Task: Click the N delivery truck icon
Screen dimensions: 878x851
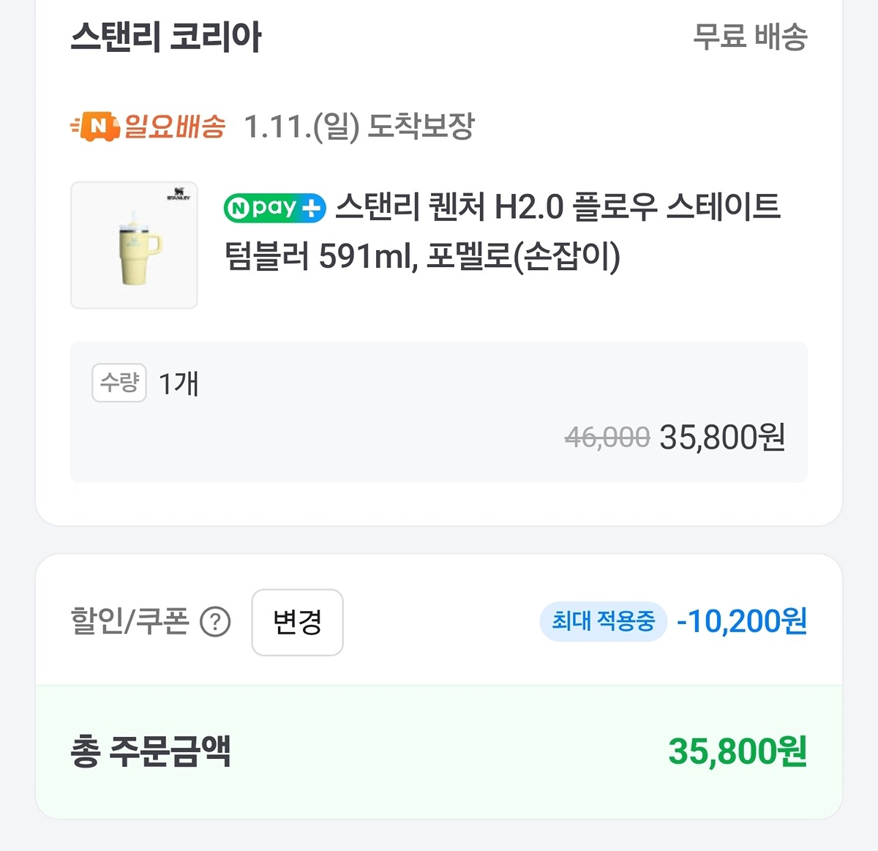Action: pos(95,127)
